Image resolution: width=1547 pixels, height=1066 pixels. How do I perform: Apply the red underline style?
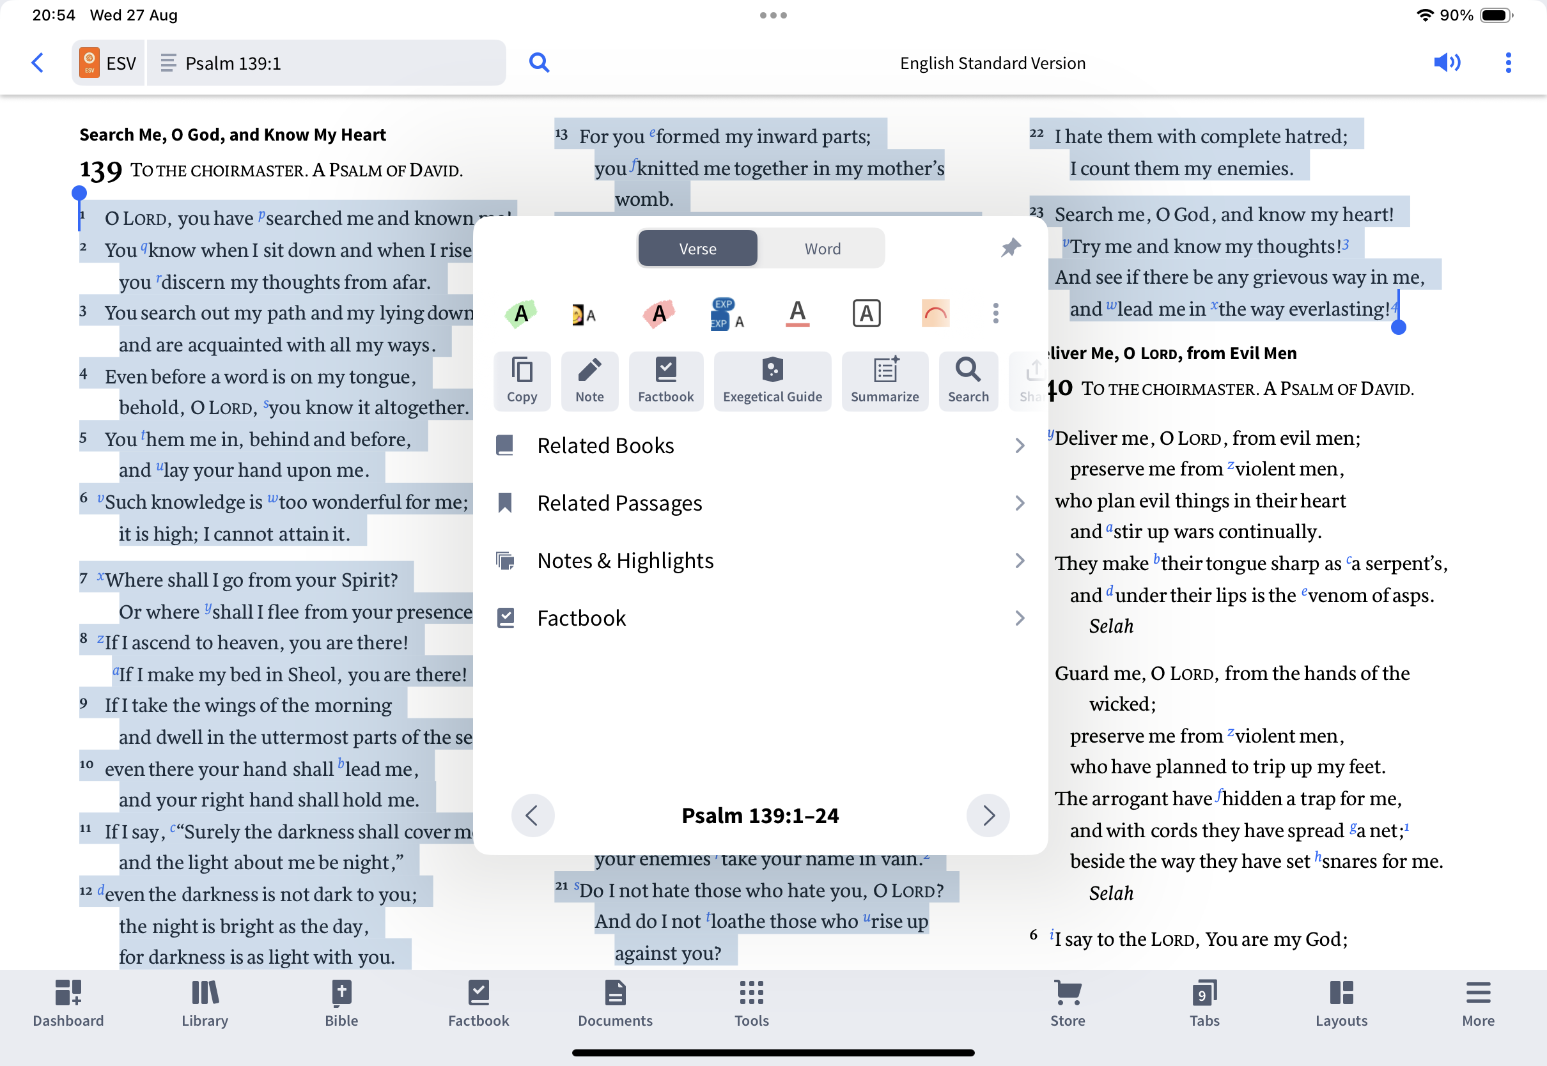(798, 313)
